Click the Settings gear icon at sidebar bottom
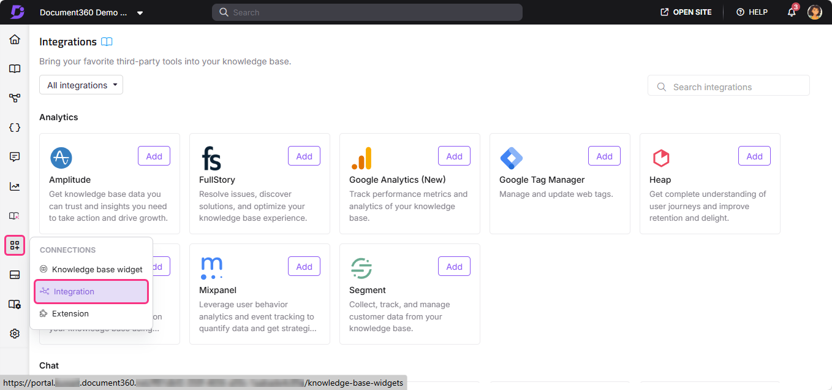 (14, 333)
